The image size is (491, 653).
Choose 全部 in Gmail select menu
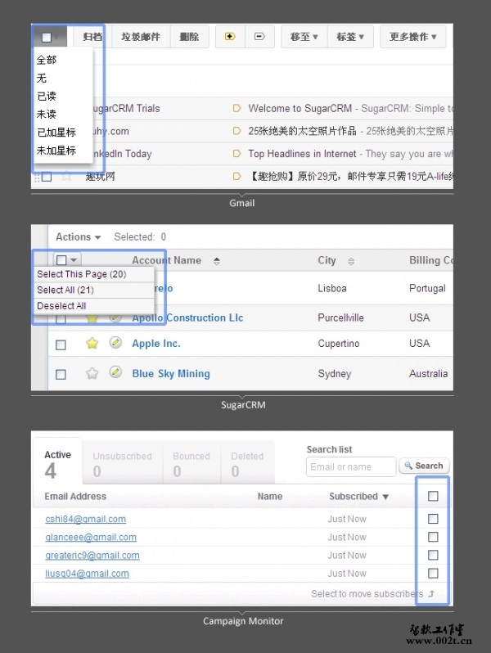[46, 60]
